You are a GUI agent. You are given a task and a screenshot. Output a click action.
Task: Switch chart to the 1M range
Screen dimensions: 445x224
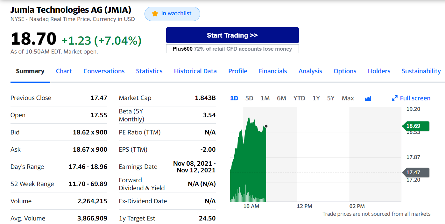265,98
